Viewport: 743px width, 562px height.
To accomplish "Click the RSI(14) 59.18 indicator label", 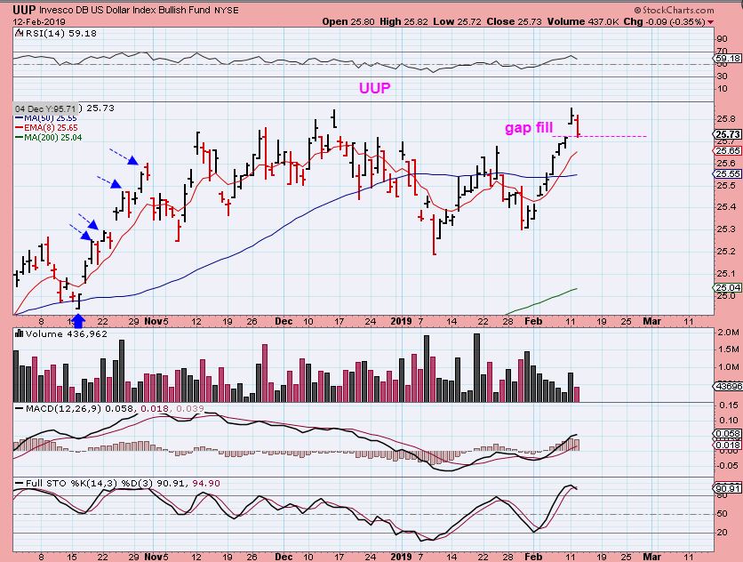I will (x=60, y=33).
